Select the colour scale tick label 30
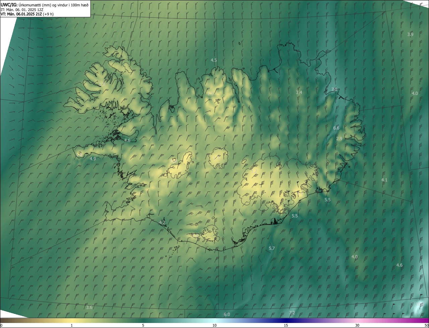The image size is (429, 328). pyautogui.click(x=357, y=325)
